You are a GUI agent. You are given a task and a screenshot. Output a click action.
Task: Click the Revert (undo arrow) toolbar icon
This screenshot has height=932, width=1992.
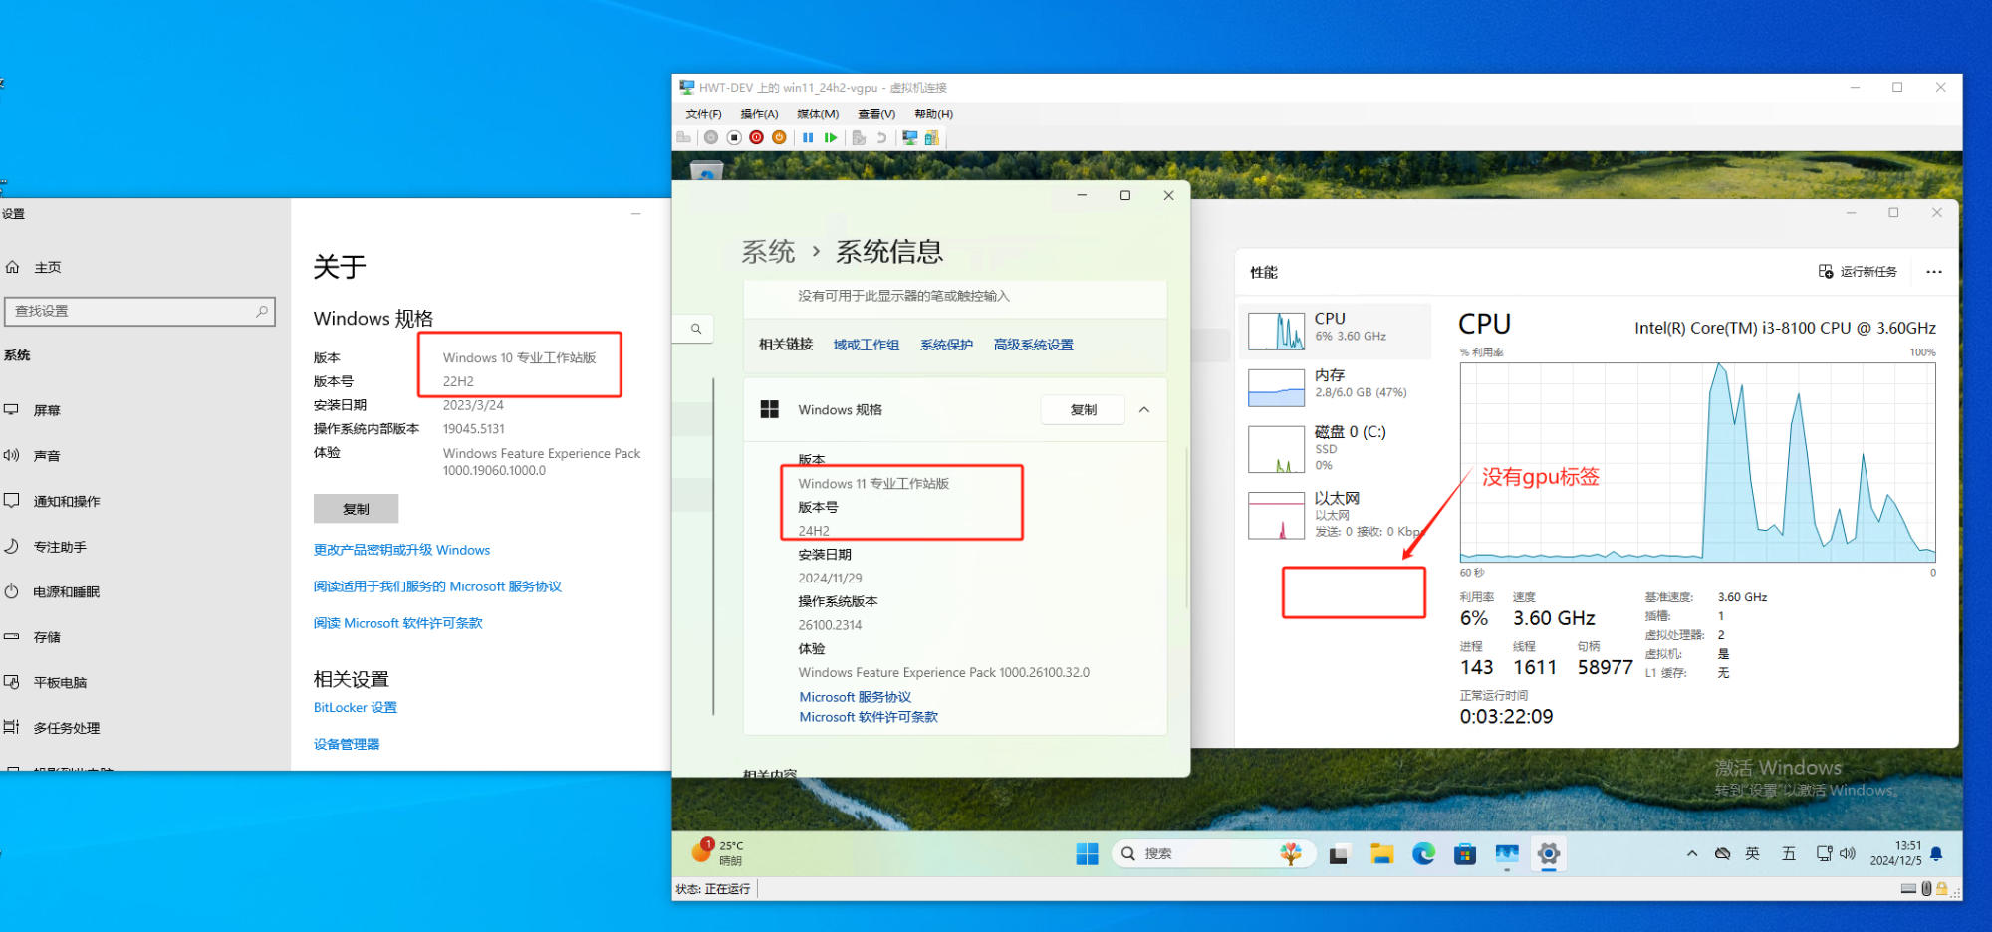881,137
